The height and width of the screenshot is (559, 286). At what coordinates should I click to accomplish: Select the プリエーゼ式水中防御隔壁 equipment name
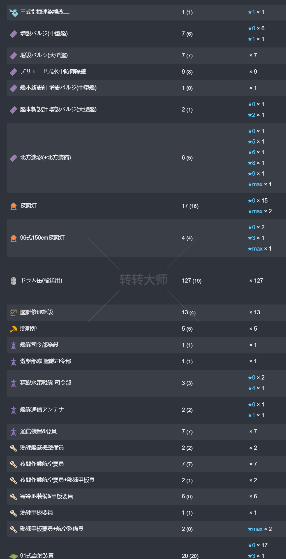coord(53,72)
